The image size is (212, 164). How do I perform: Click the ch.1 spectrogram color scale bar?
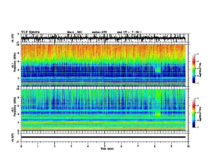click(194, 69)
